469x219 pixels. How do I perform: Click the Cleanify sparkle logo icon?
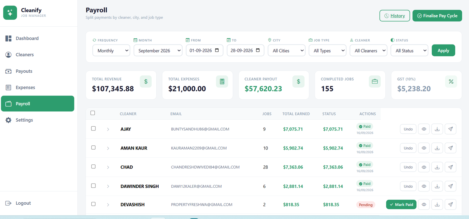click(10, 13)
